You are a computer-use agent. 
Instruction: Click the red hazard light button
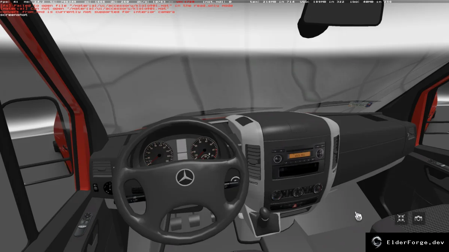coord(295,205)
